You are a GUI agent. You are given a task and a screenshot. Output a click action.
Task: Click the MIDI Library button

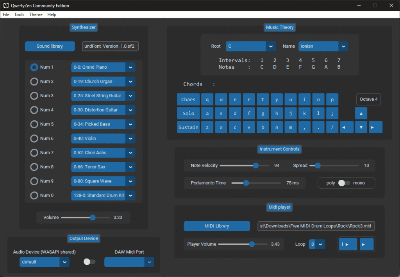[217, 226]
